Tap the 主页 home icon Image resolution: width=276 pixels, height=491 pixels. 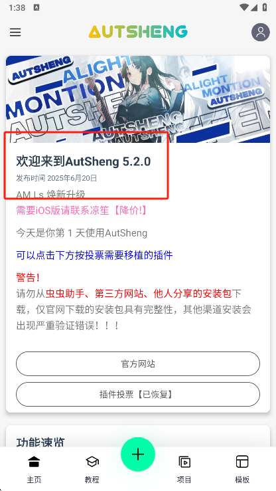tap(34, 462)
